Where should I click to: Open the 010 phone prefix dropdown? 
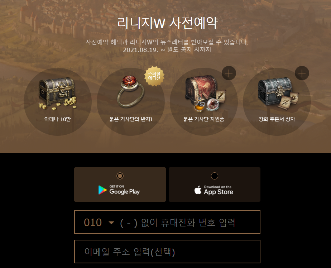(x=99, y=222)
